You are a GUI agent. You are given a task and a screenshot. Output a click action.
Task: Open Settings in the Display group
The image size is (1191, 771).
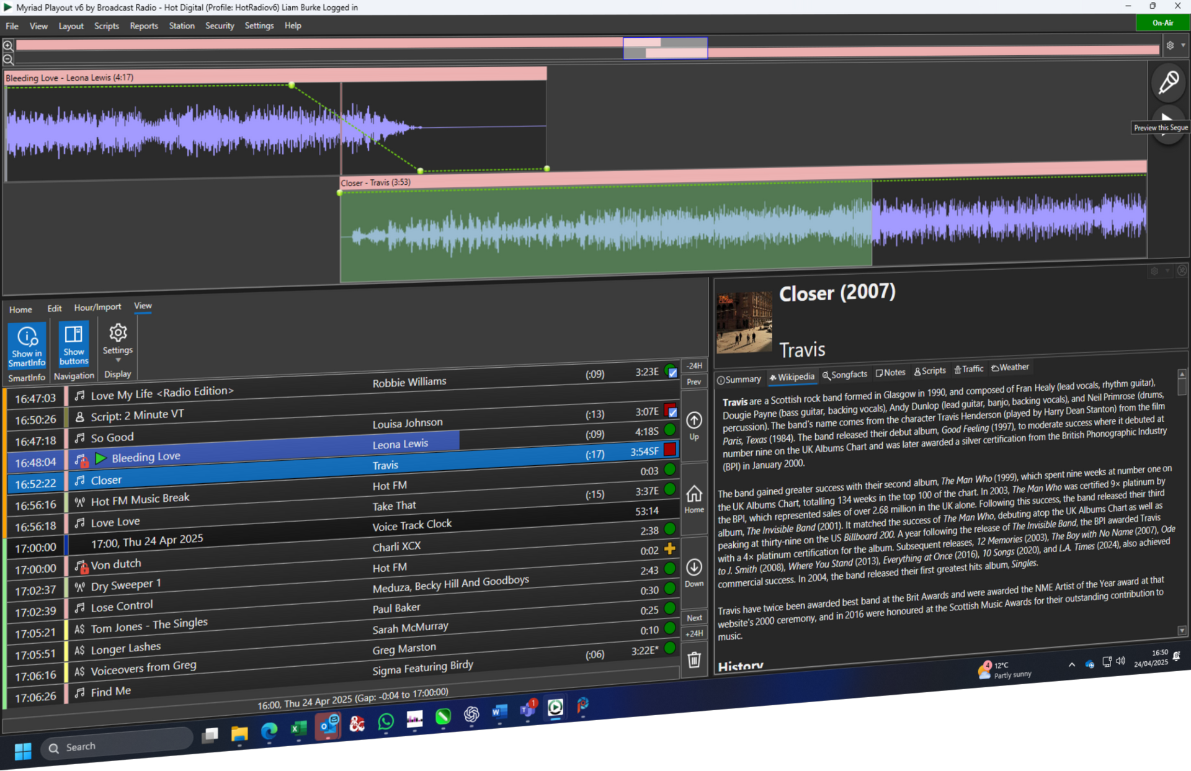click(x=117, y=333)
